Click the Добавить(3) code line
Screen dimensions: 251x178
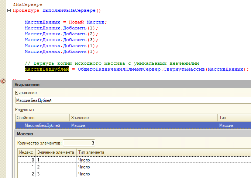(61, 40)
